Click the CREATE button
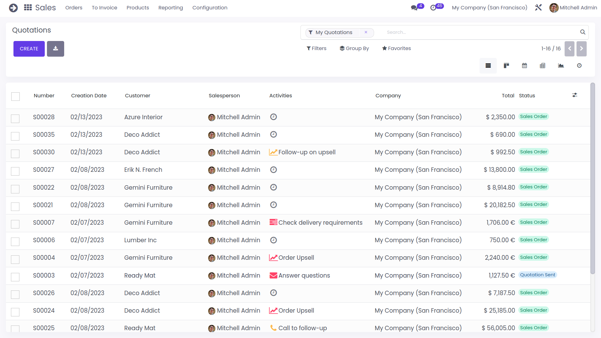Image resolution: width=601 pixels, height=338 pixels. click(29, 49)
